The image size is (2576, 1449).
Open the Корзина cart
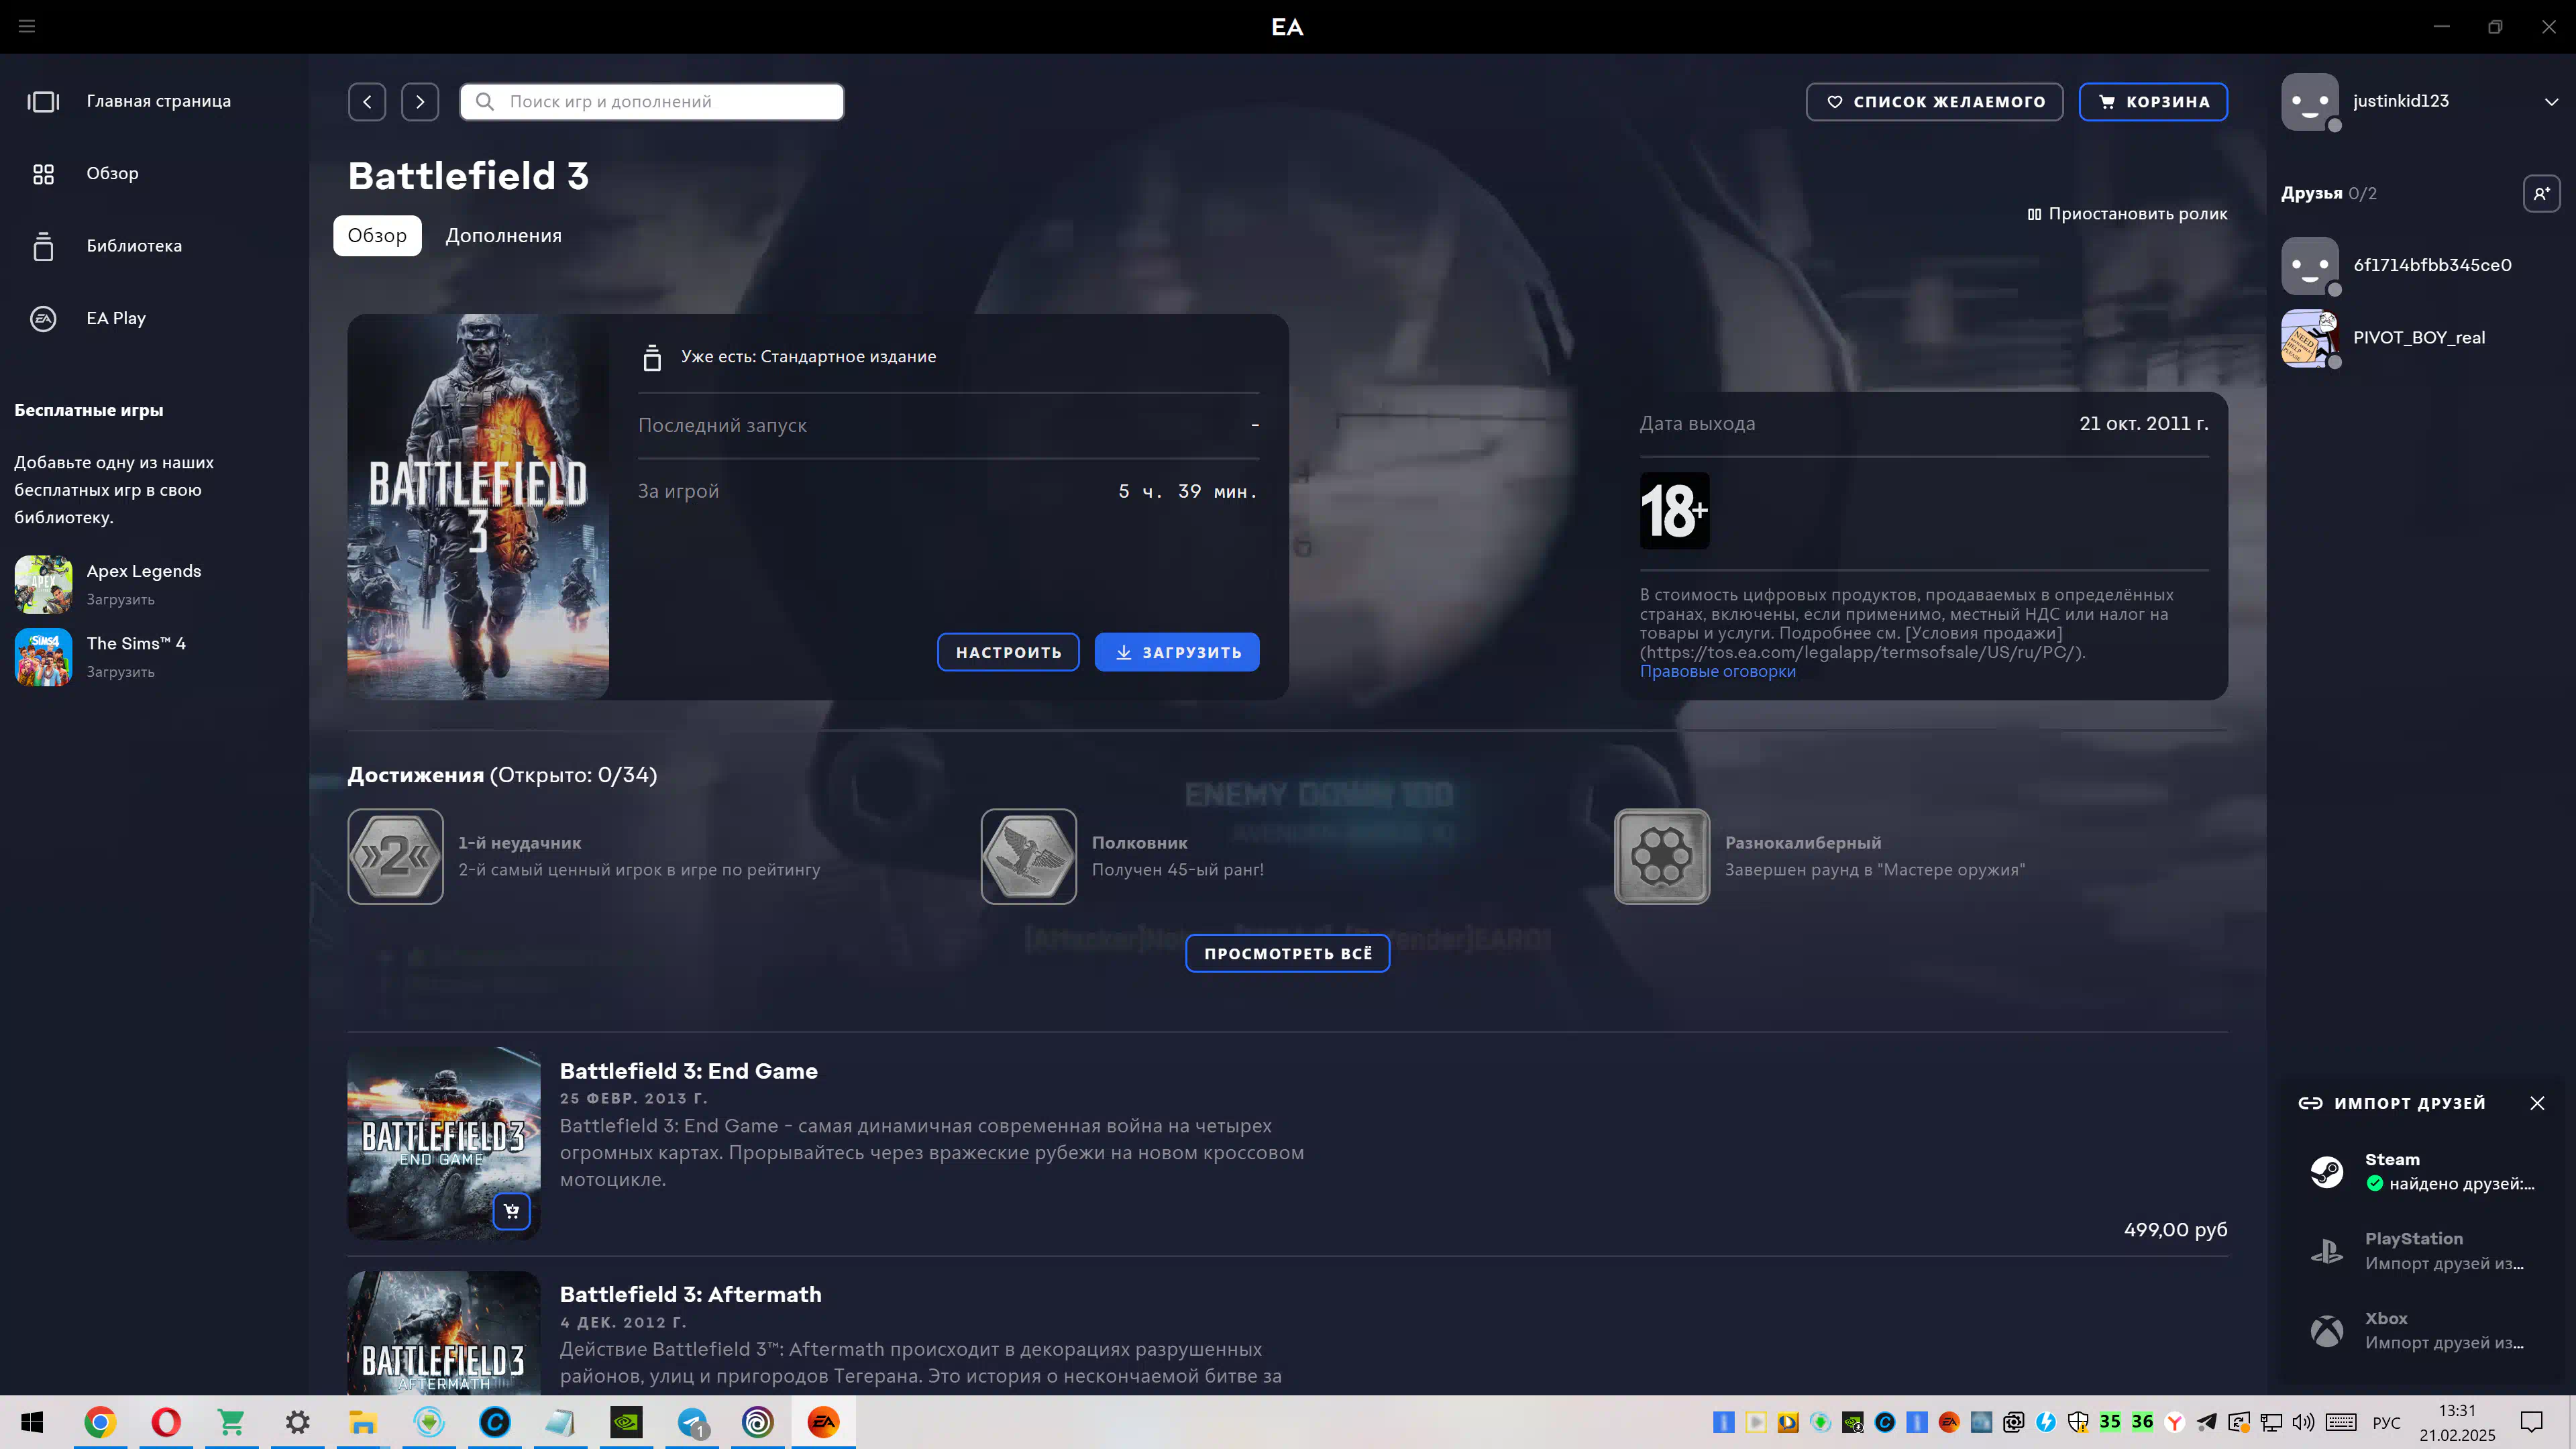click(2153, 101)
